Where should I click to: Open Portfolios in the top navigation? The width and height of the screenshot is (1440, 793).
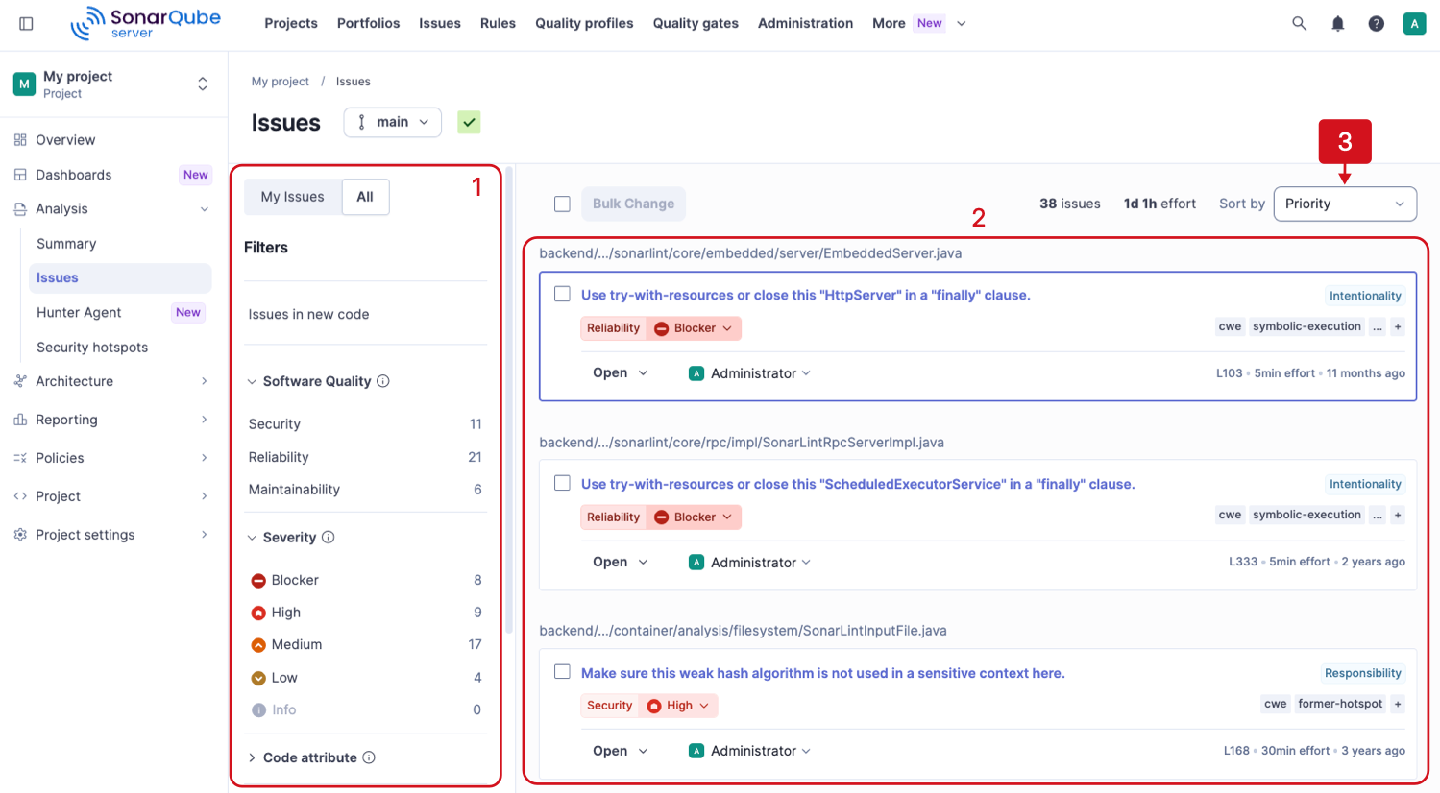pyautogui.click(x=368, y=23)
